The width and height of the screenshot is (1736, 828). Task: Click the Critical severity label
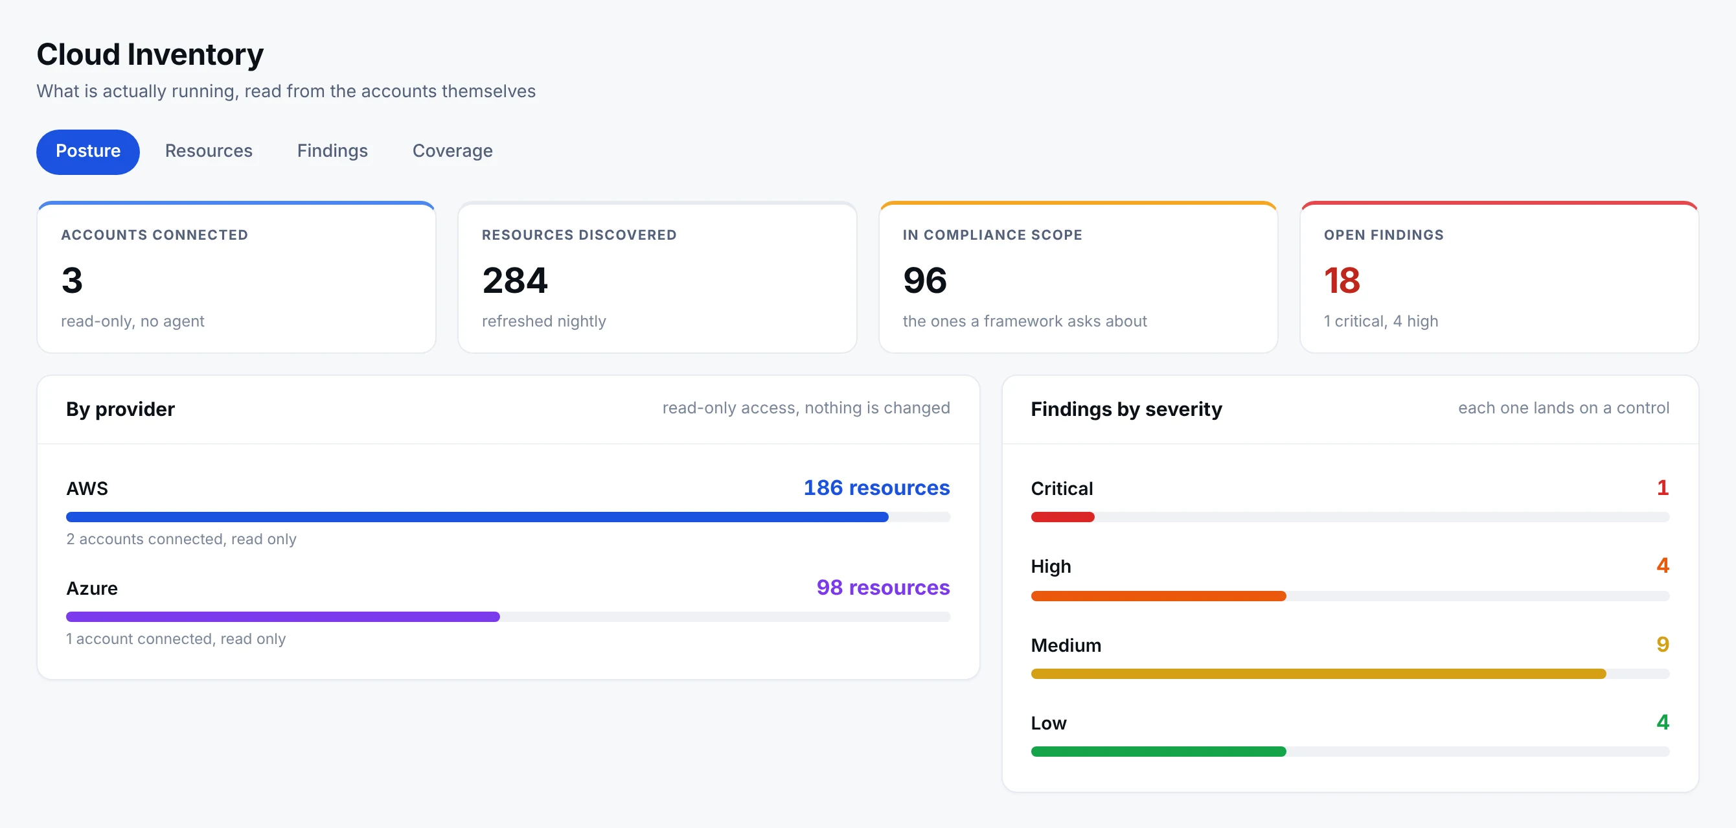[1062, 488]
